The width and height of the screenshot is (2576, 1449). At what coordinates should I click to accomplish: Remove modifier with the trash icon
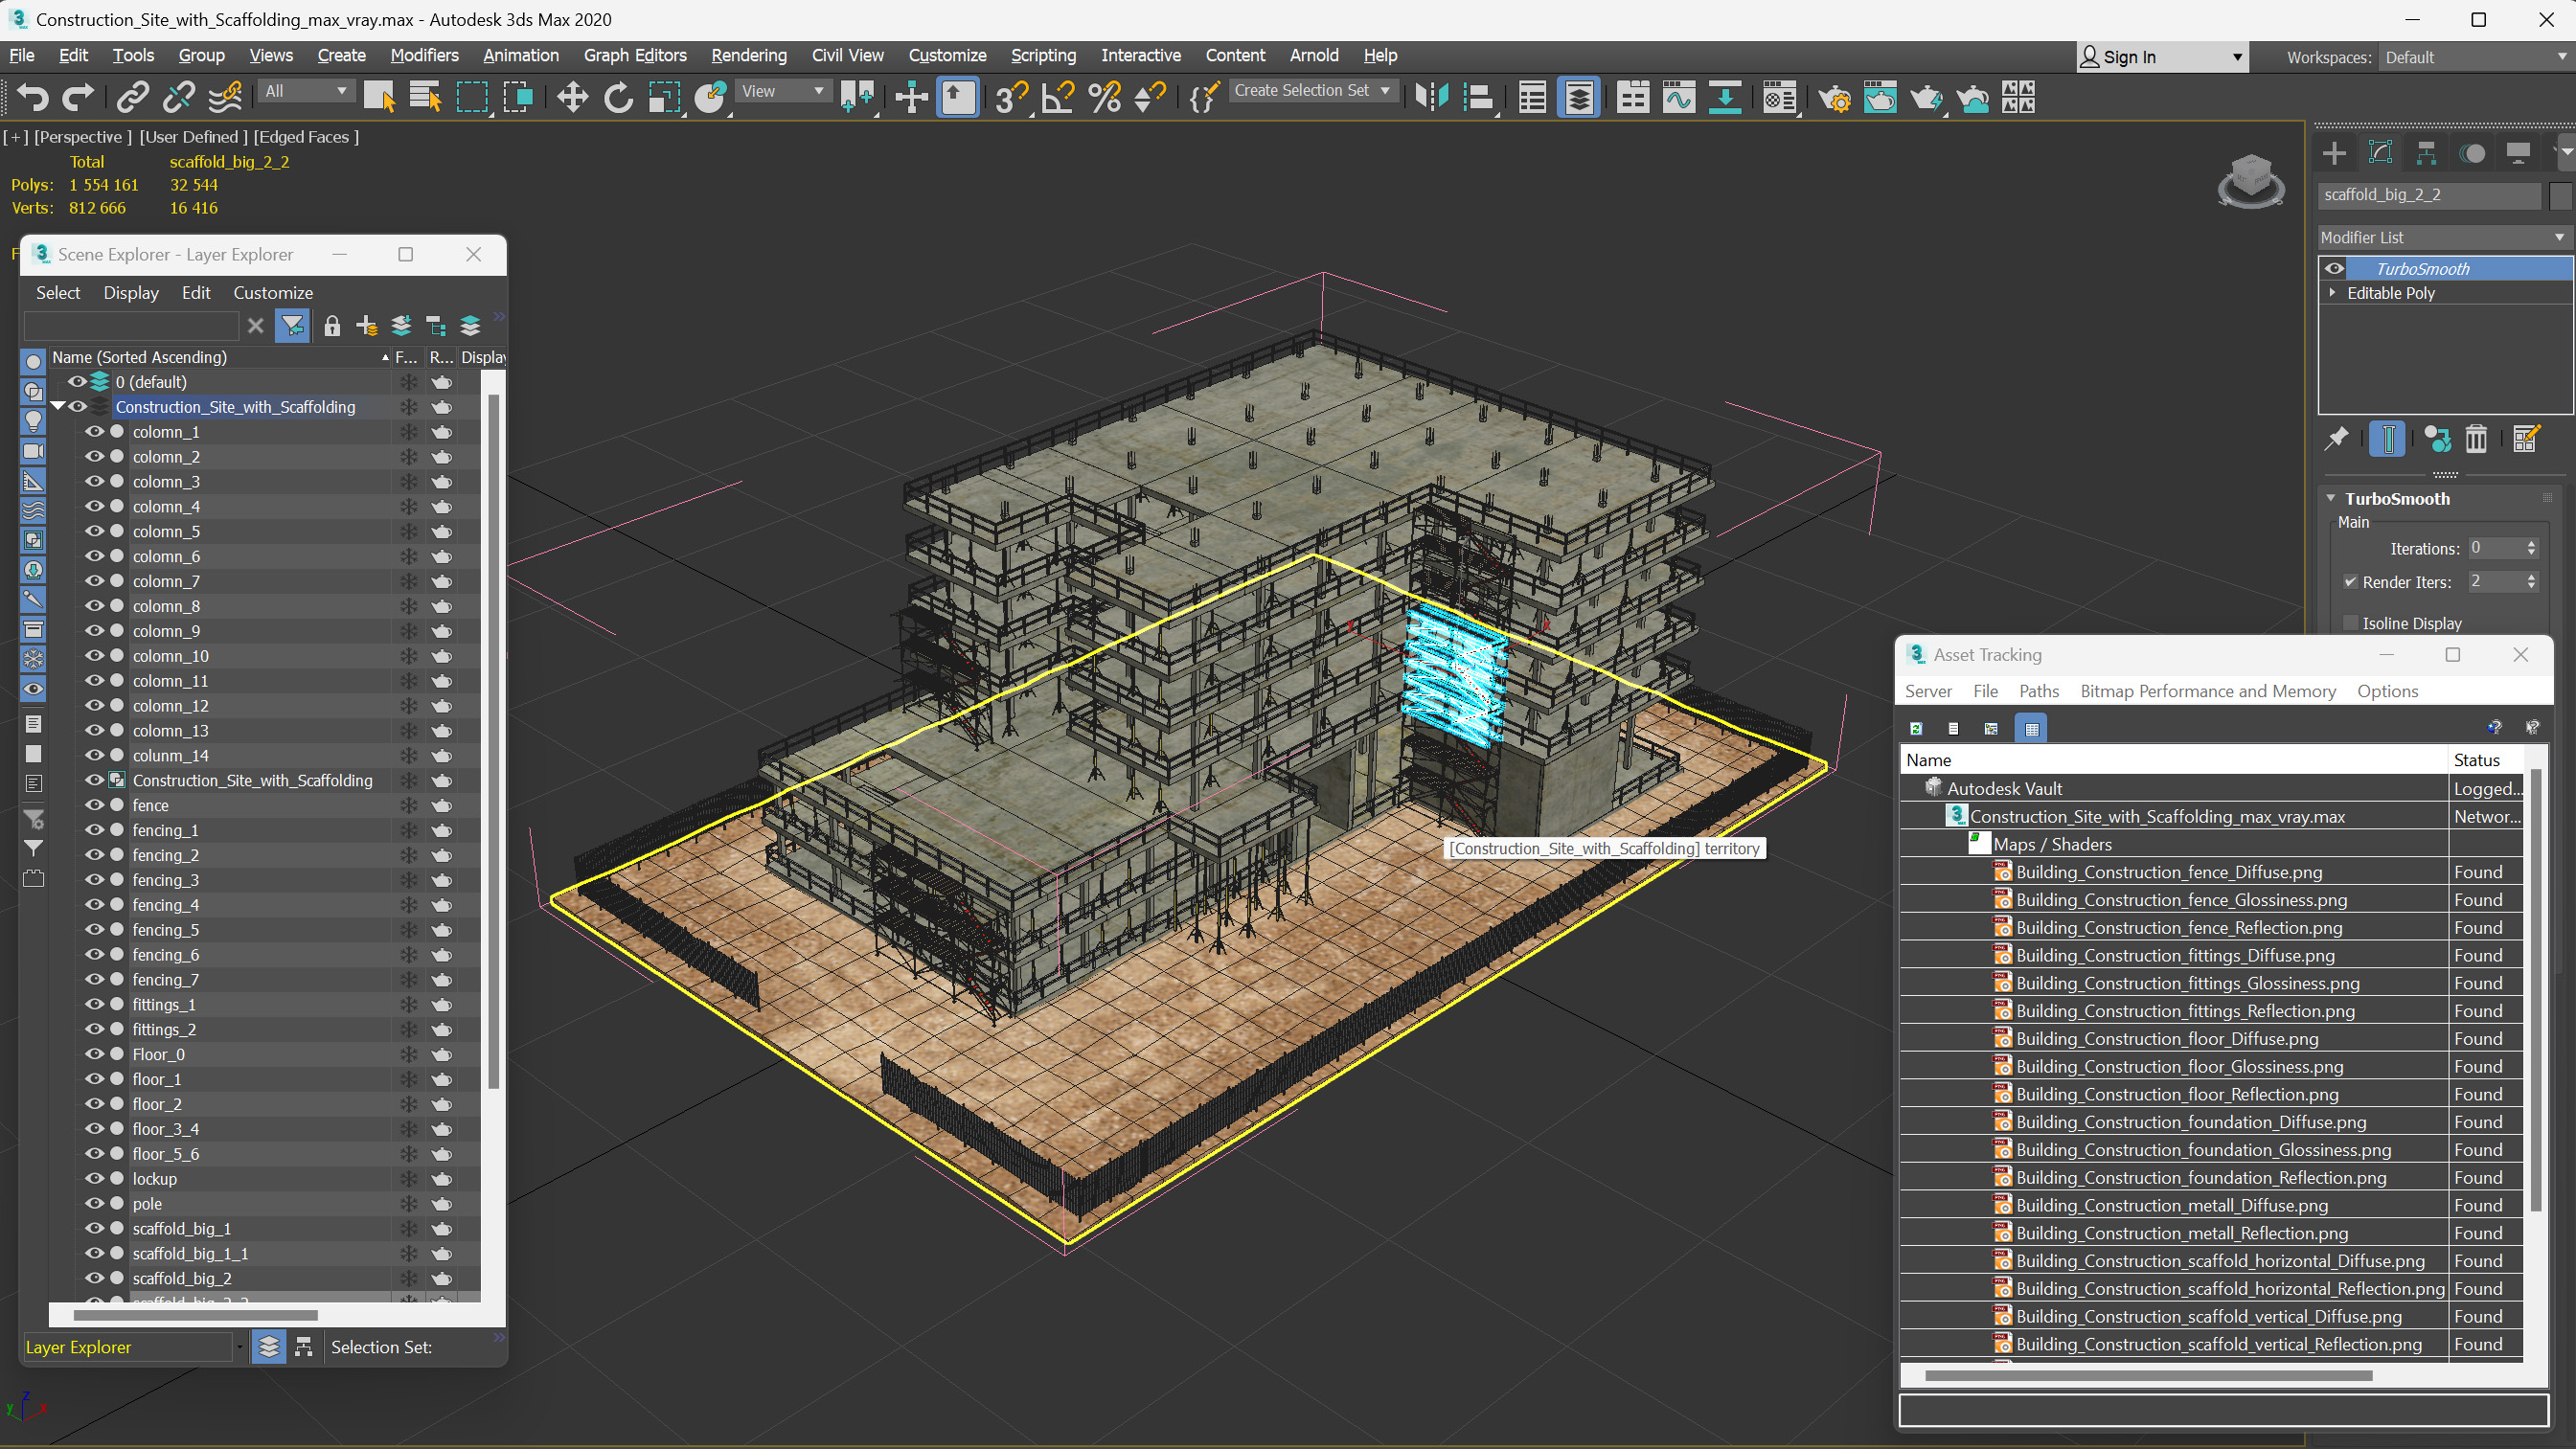(2476, 439)
